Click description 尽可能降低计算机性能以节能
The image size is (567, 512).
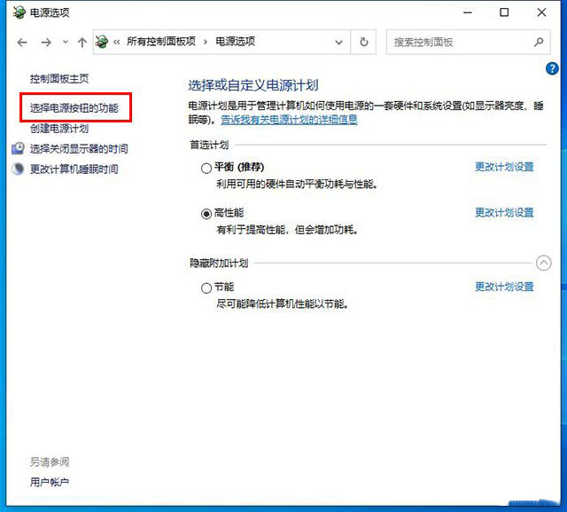pos(283,304)
